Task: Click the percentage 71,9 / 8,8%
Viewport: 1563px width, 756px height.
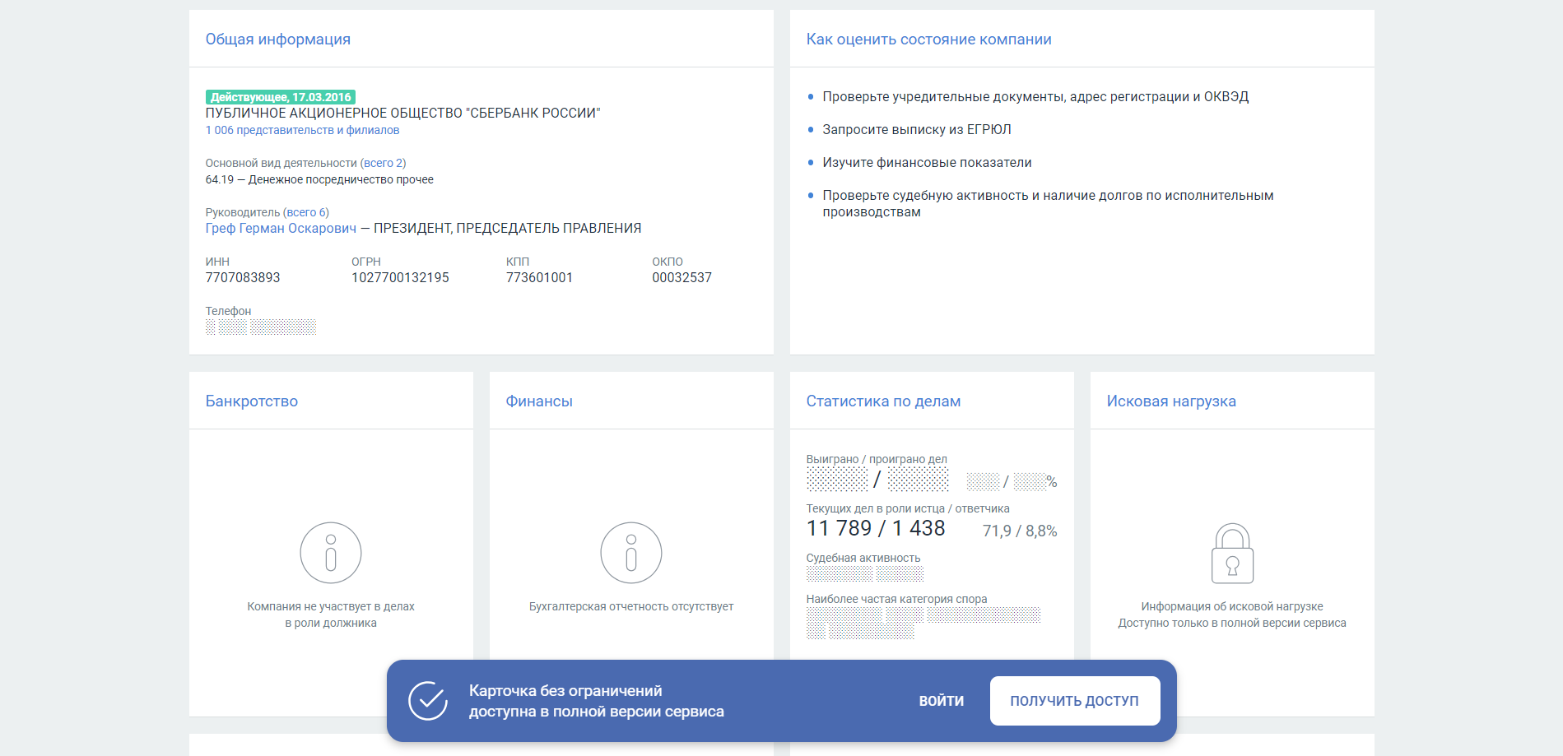Action: (1020, 531)
